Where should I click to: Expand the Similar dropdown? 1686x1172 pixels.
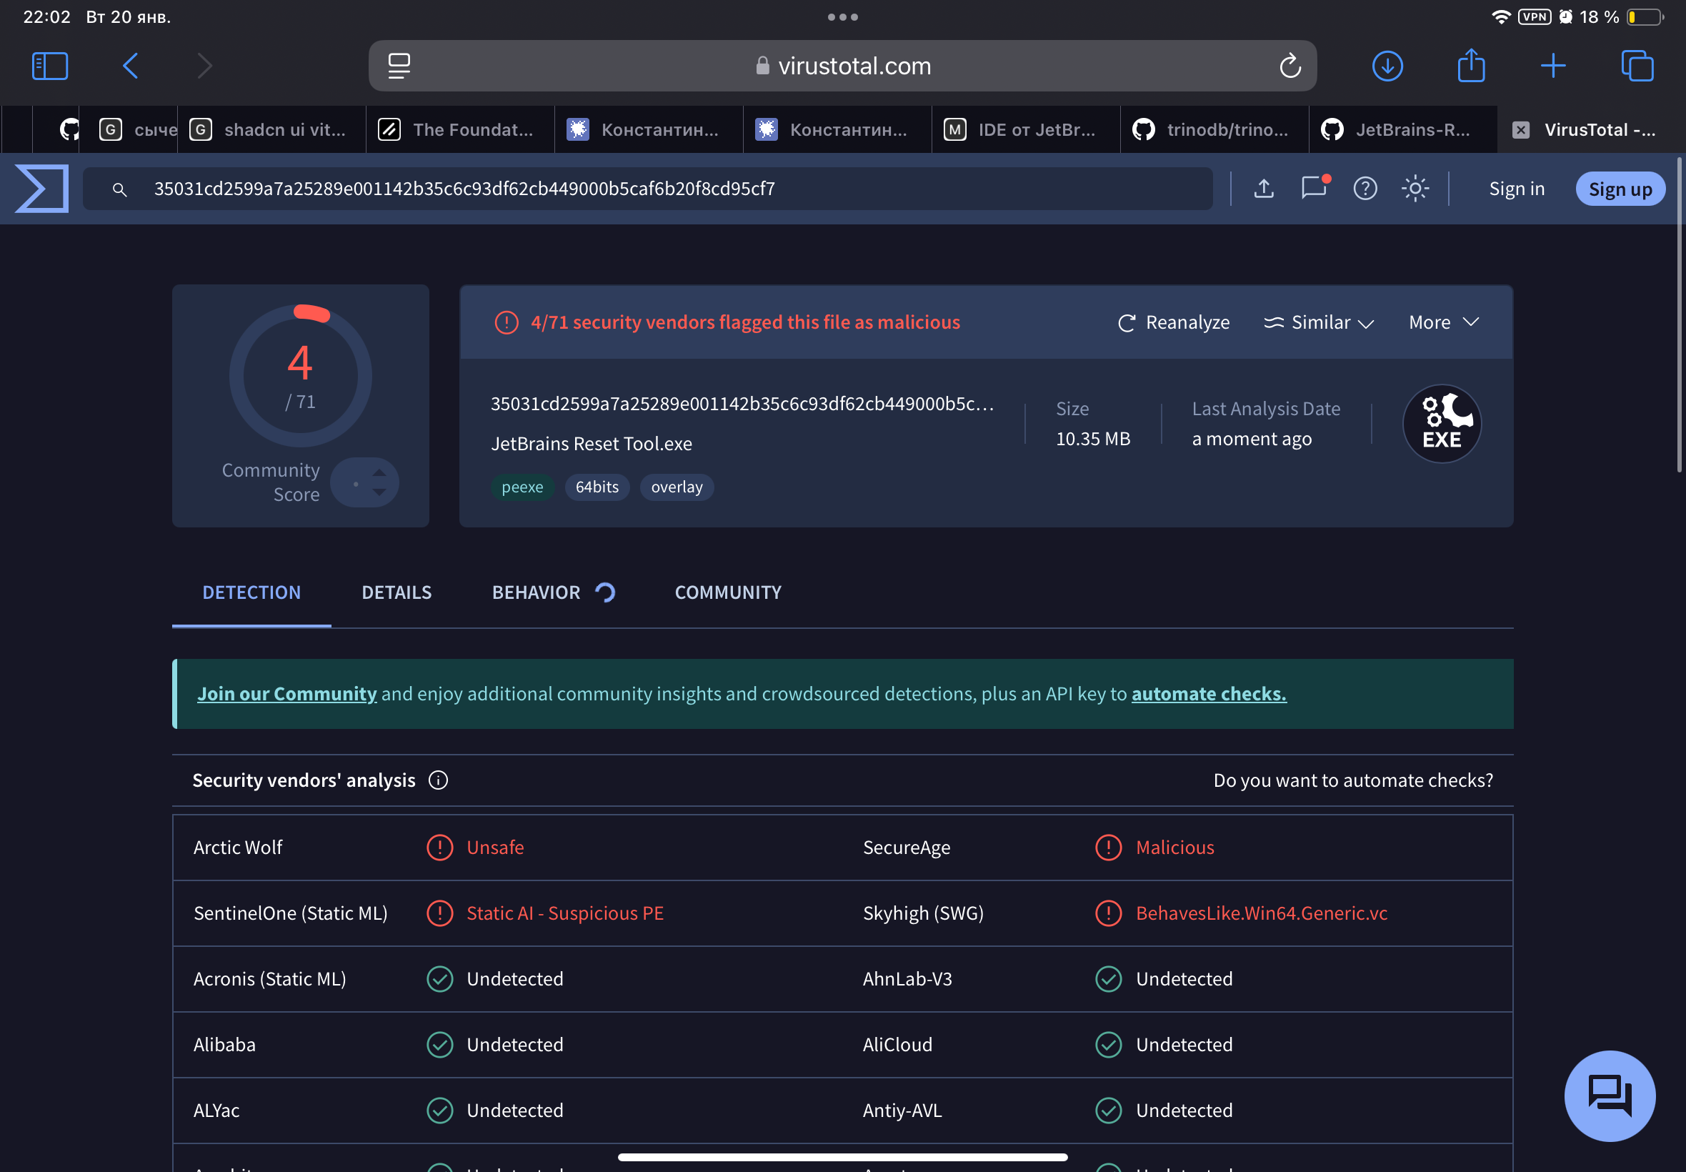pos(1318,322)
